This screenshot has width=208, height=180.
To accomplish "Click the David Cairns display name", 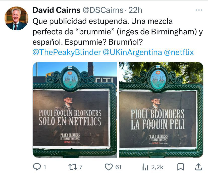I will [x=57, y=10].
